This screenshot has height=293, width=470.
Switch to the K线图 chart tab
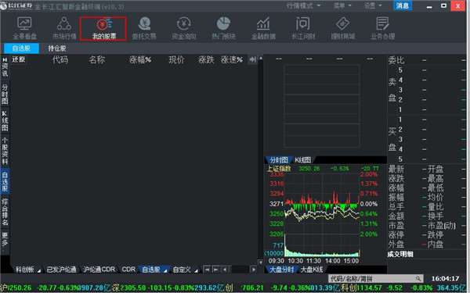(302, 160)
